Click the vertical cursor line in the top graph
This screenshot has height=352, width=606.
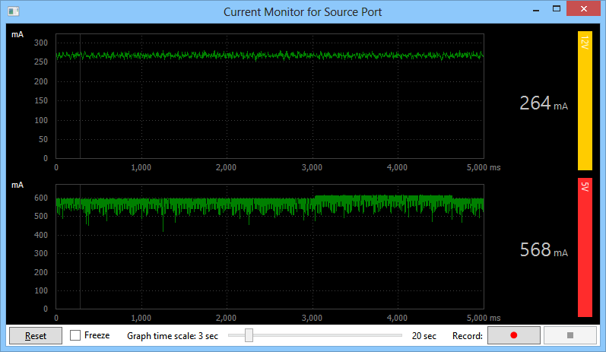[80, 114]
